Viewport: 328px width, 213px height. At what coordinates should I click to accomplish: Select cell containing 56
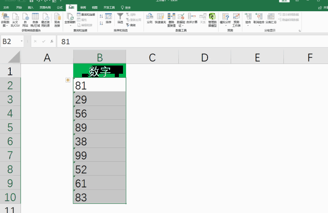tap(99, 113)
